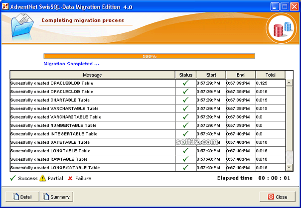Click the status checkmark for NUMBERTABLE row

(x=185, y=125)
